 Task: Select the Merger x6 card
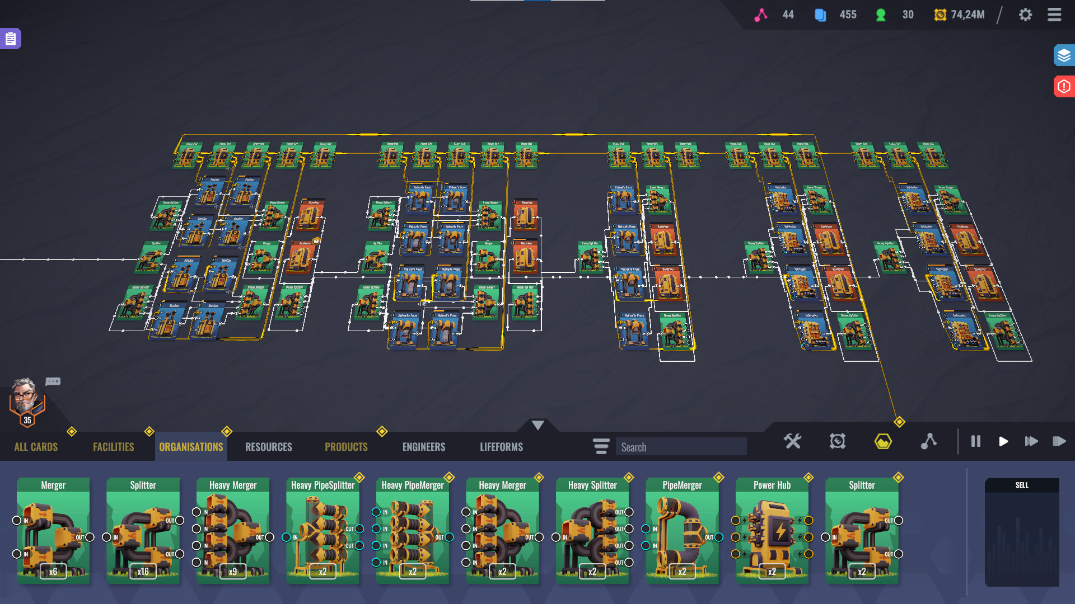pyautogui.click(x=53, y=528)
